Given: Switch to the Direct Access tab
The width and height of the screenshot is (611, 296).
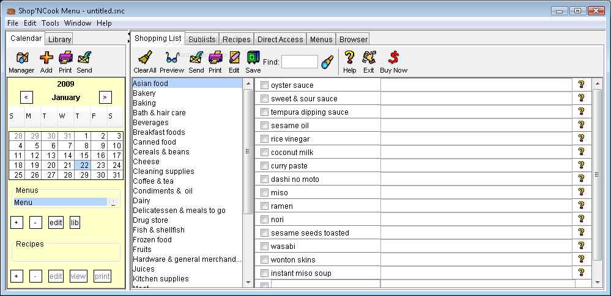Looking at the screenshot, I should point(280,39).
